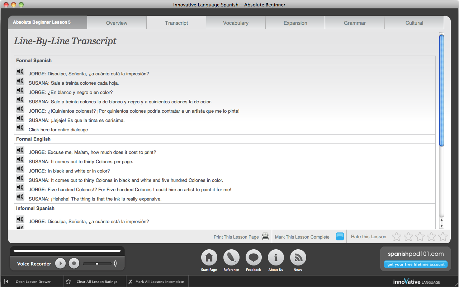
Task: Switch to the Vocabulary tab
Action: [x=236, y=23]
